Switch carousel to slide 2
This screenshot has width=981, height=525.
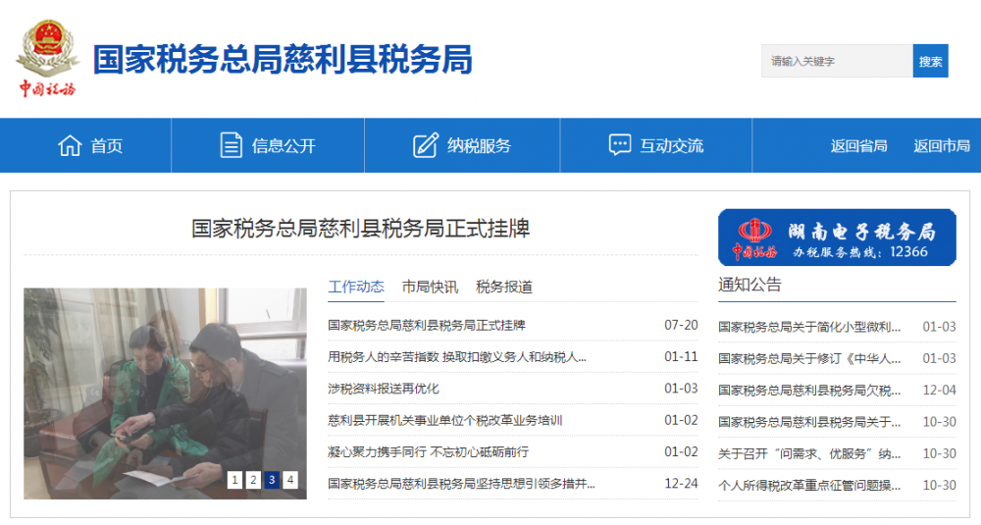(253, 480)
